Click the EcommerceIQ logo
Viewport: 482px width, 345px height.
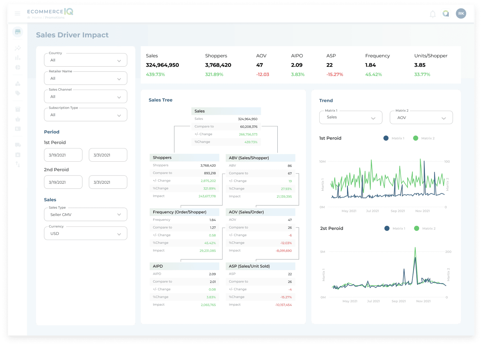click(50, 12)
